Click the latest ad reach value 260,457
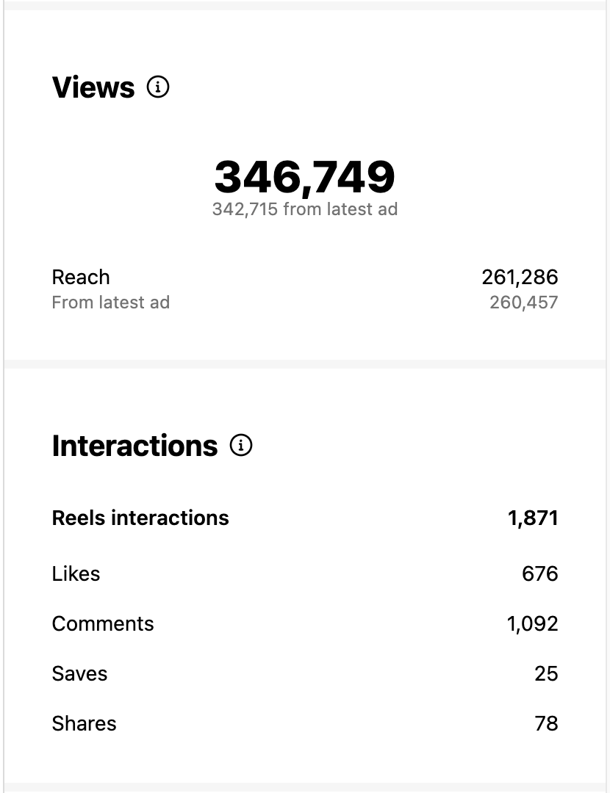This screenshot has width=610, height=793. click(523, 302)
